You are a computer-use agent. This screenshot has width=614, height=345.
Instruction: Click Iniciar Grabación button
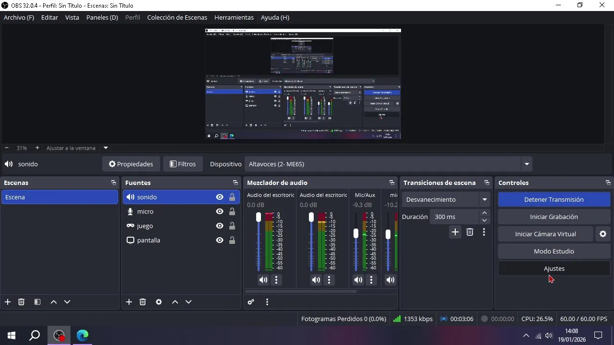(554, 217)
